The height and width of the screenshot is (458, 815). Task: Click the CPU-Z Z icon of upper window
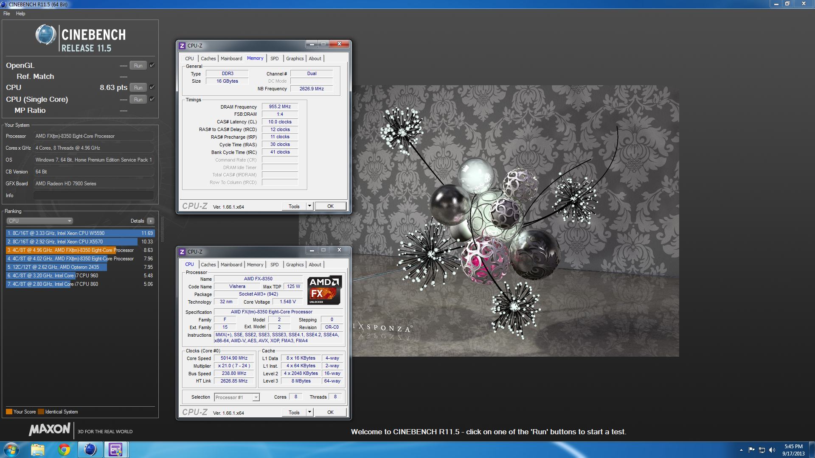point(182,46)
